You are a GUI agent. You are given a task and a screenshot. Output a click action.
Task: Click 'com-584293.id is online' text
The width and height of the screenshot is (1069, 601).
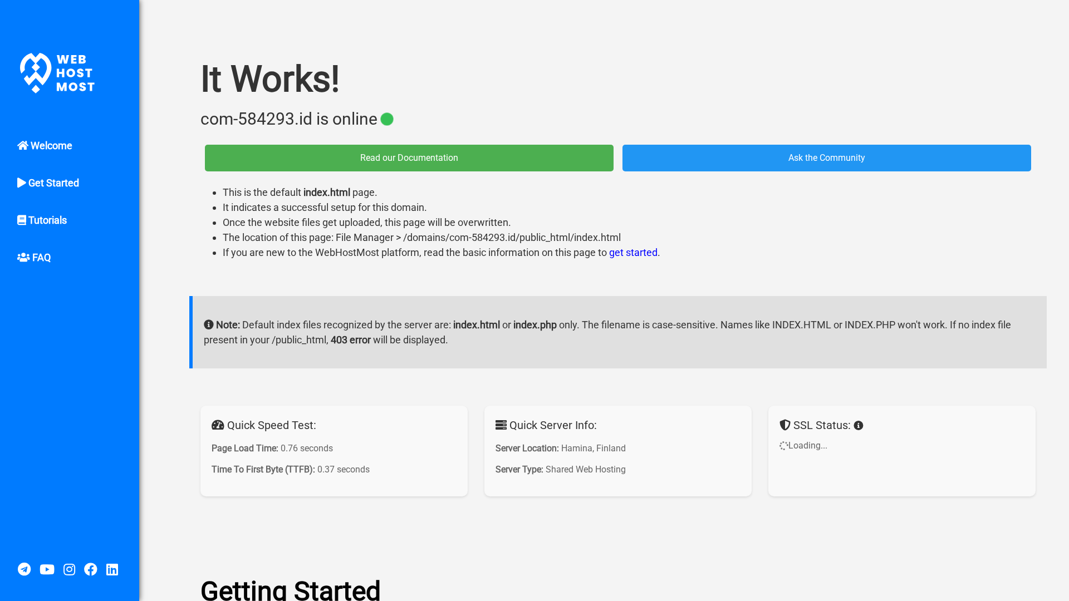click(289, 119)
